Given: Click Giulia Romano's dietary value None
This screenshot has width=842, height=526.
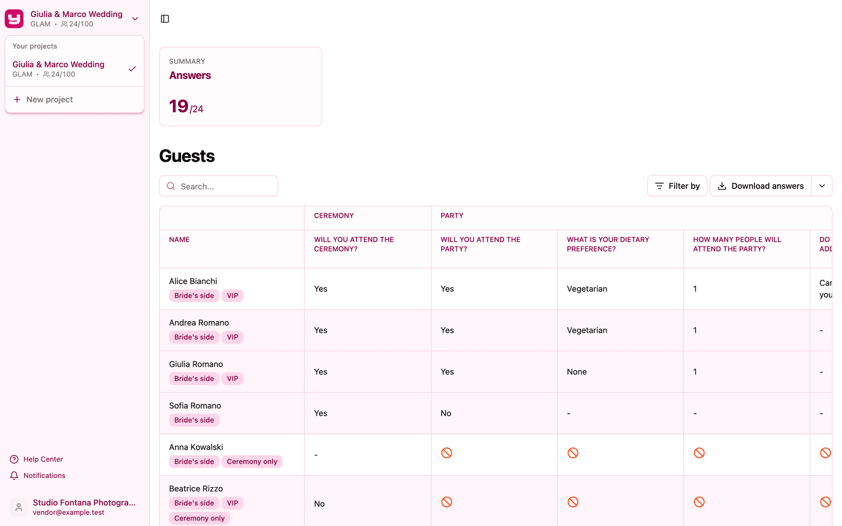Looking at the screenshot, I should pos(577,372).
